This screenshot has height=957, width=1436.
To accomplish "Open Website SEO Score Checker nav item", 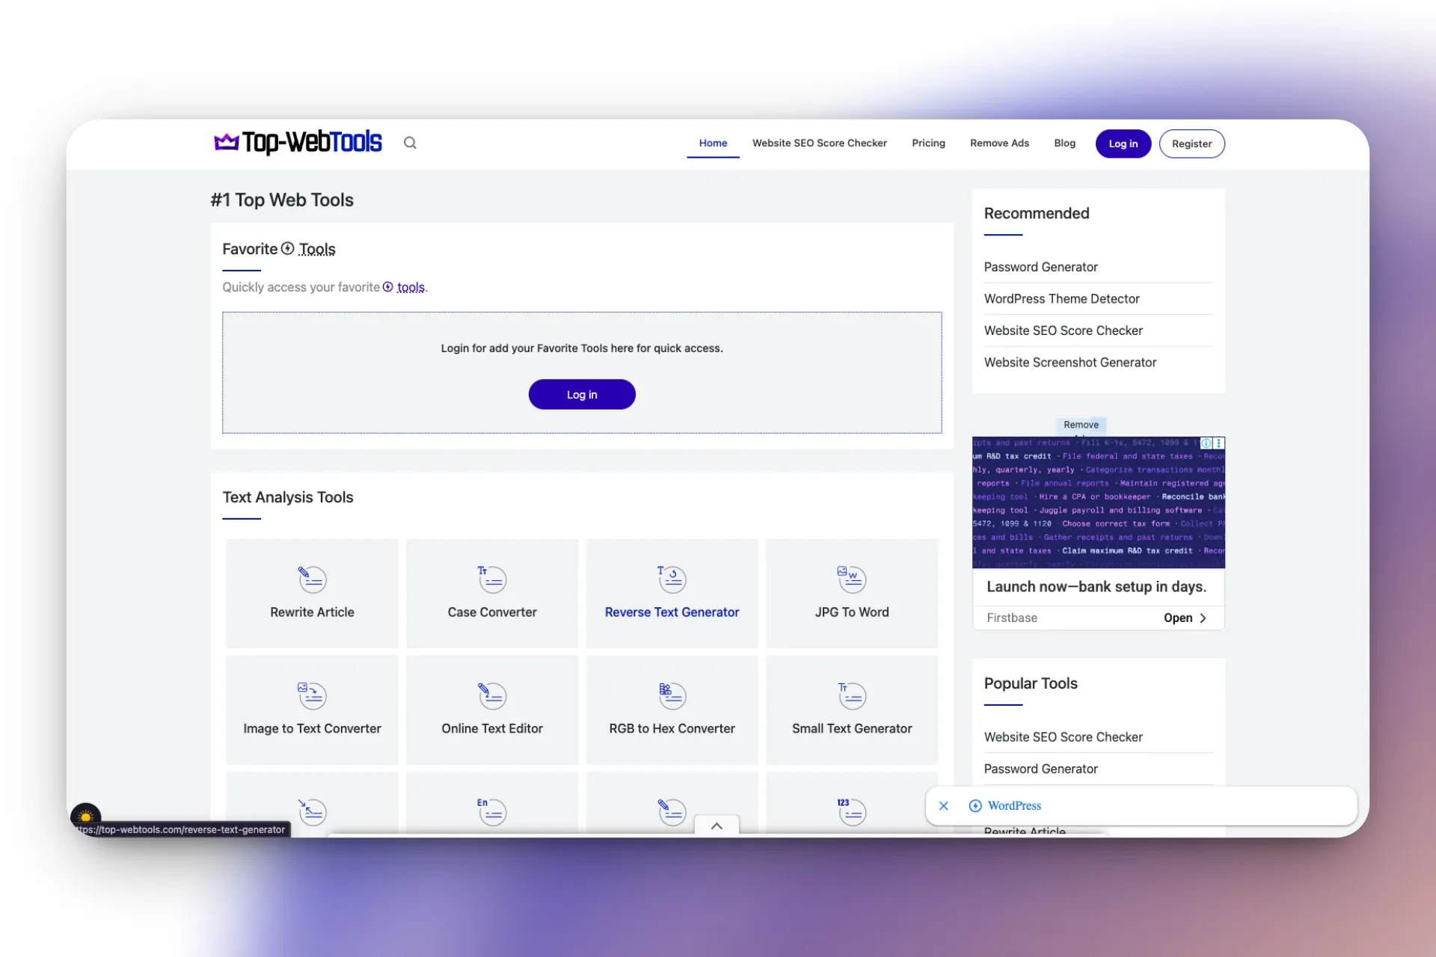I will pyautogui.click(x=819, y=143).
